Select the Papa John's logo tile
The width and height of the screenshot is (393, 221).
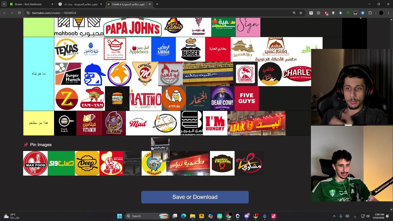tap(133, 27)
